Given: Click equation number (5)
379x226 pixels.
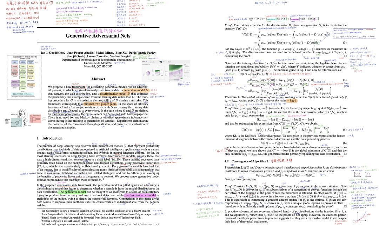Looking at the screenshot, I should point(345,130).
